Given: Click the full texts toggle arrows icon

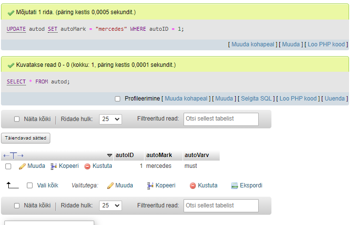Looking at the screenshot, I should coord(14,155).
